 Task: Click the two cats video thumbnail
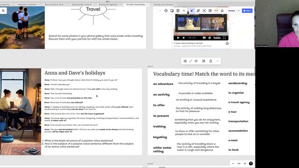(213, 24)
